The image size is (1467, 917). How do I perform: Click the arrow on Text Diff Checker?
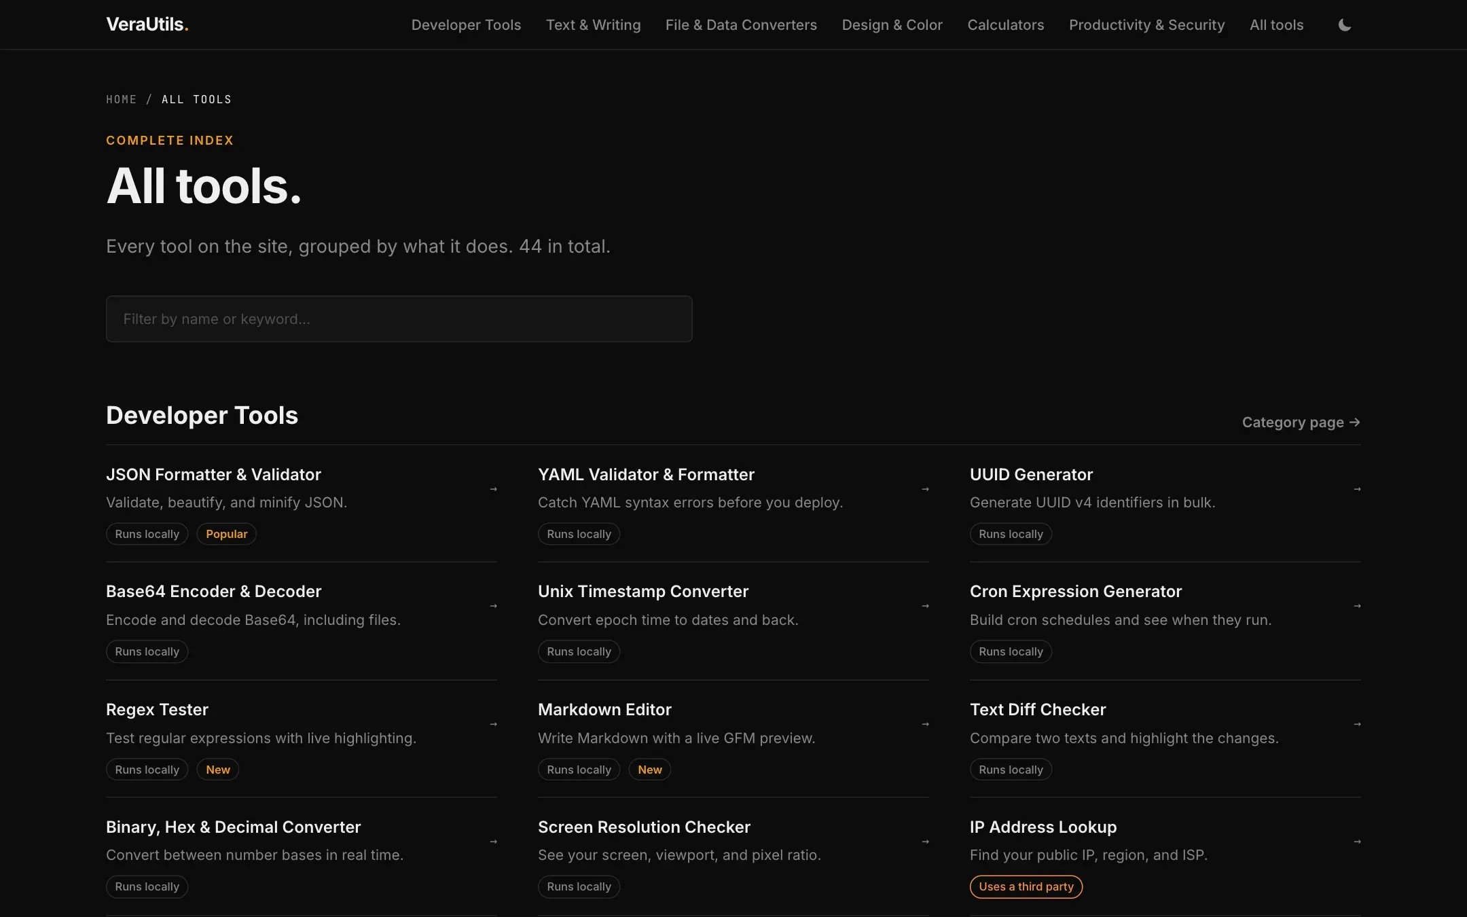tap(1357, 724)
